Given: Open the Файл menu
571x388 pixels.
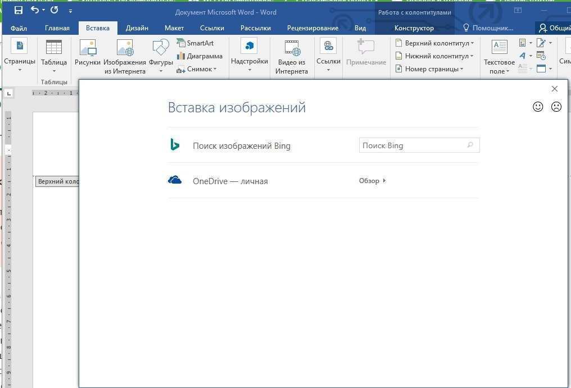Looking at the screenshot, I should click(x=19, y=28).
